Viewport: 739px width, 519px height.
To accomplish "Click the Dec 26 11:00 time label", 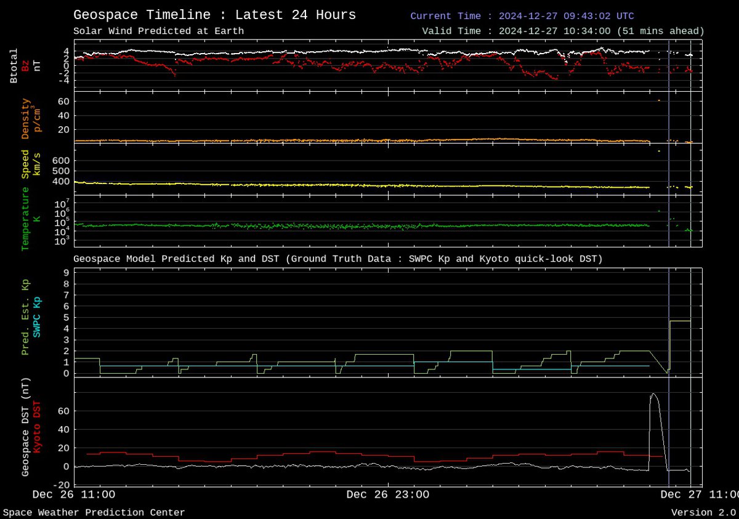I will point(73,494).
